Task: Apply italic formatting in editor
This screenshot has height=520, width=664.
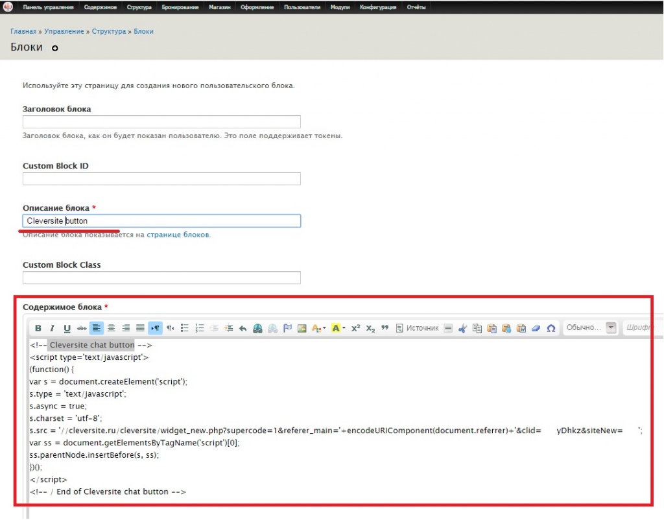Action: (x=53, y=328)
